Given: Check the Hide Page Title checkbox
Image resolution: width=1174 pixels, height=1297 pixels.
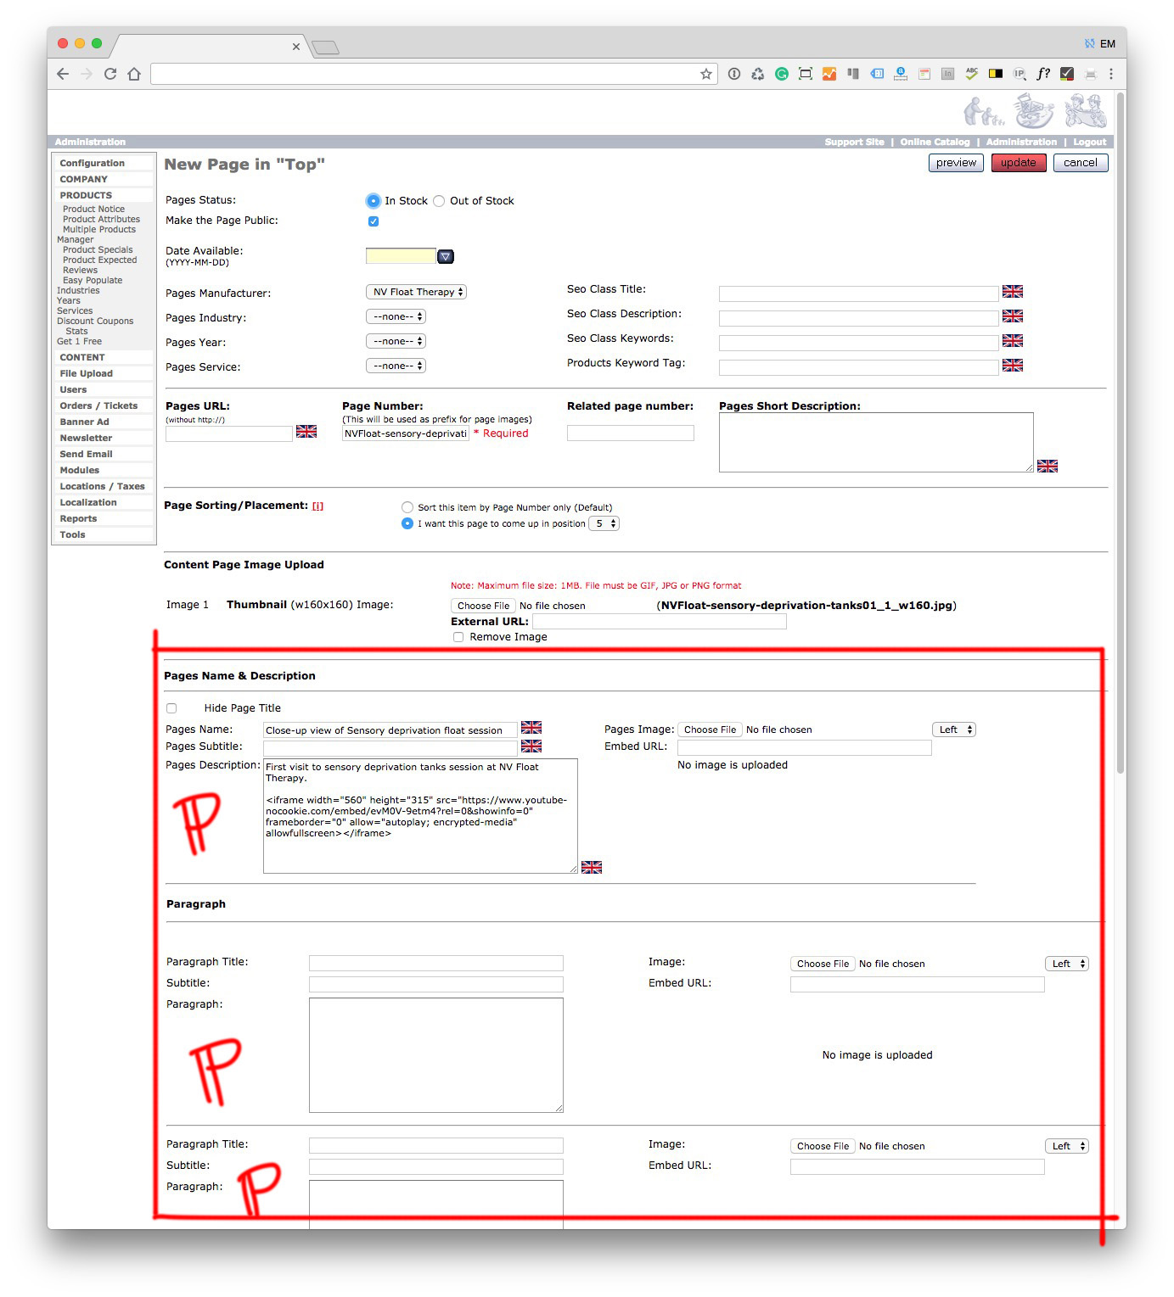Looking at the screenshot, I should point(171,708).
